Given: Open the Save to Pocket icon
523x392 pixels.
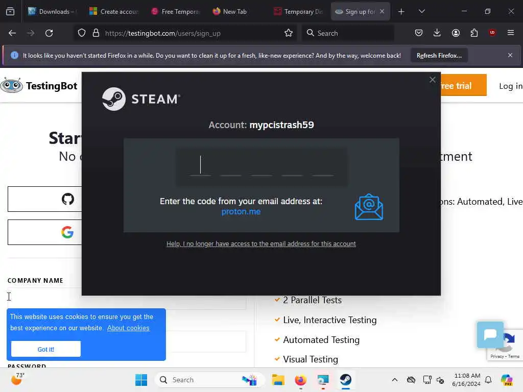Looking at the screenshot, I should [x=419, y=33].
